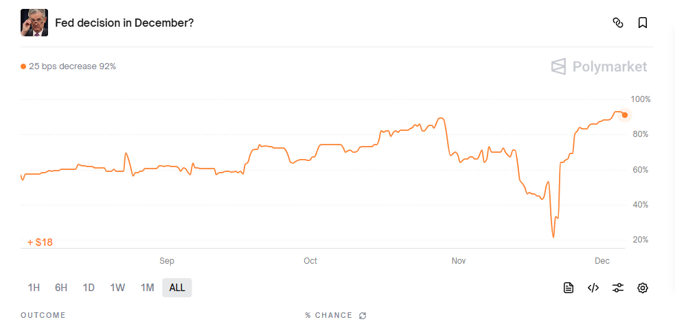Screen dimensions: 675x324
Task: Click the embed code icon
Action: point(593,288)
